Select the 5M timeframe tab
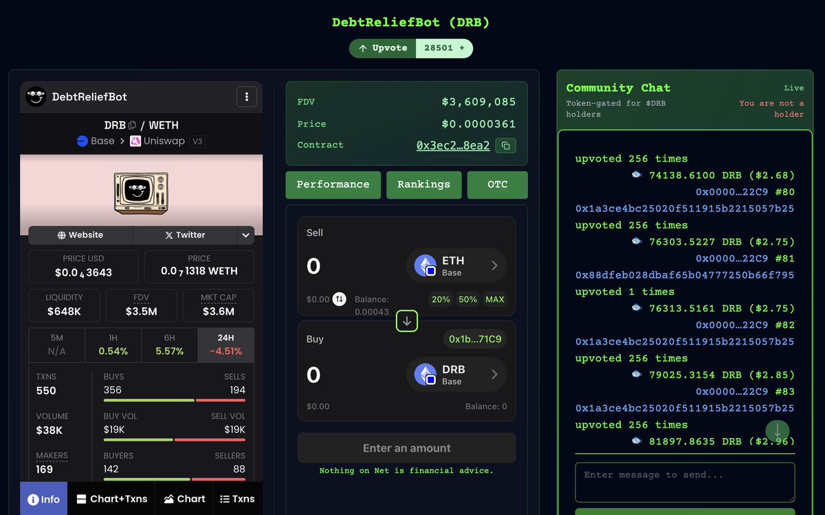Viewport: 825px width, 515px height. click(57, 344)
